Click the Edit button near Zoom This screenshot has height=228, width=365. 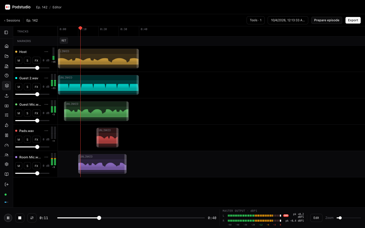(x=316, y=218)
